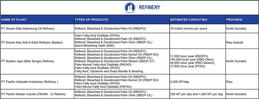Select the 256 MT per day capacity cell
The image size is (259, 99).
[198, 94]
